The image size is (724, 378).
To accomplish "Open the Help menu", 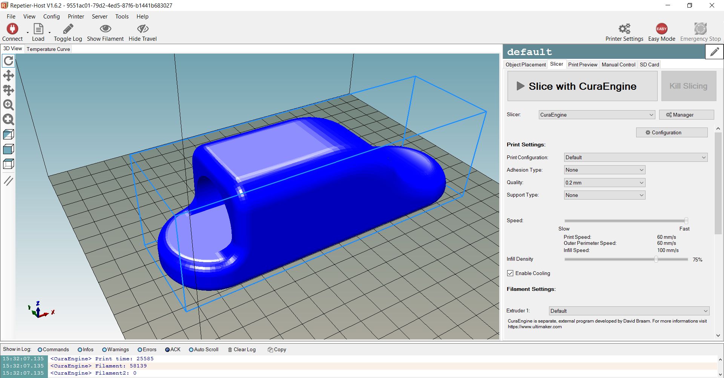I will pos(143,16).
